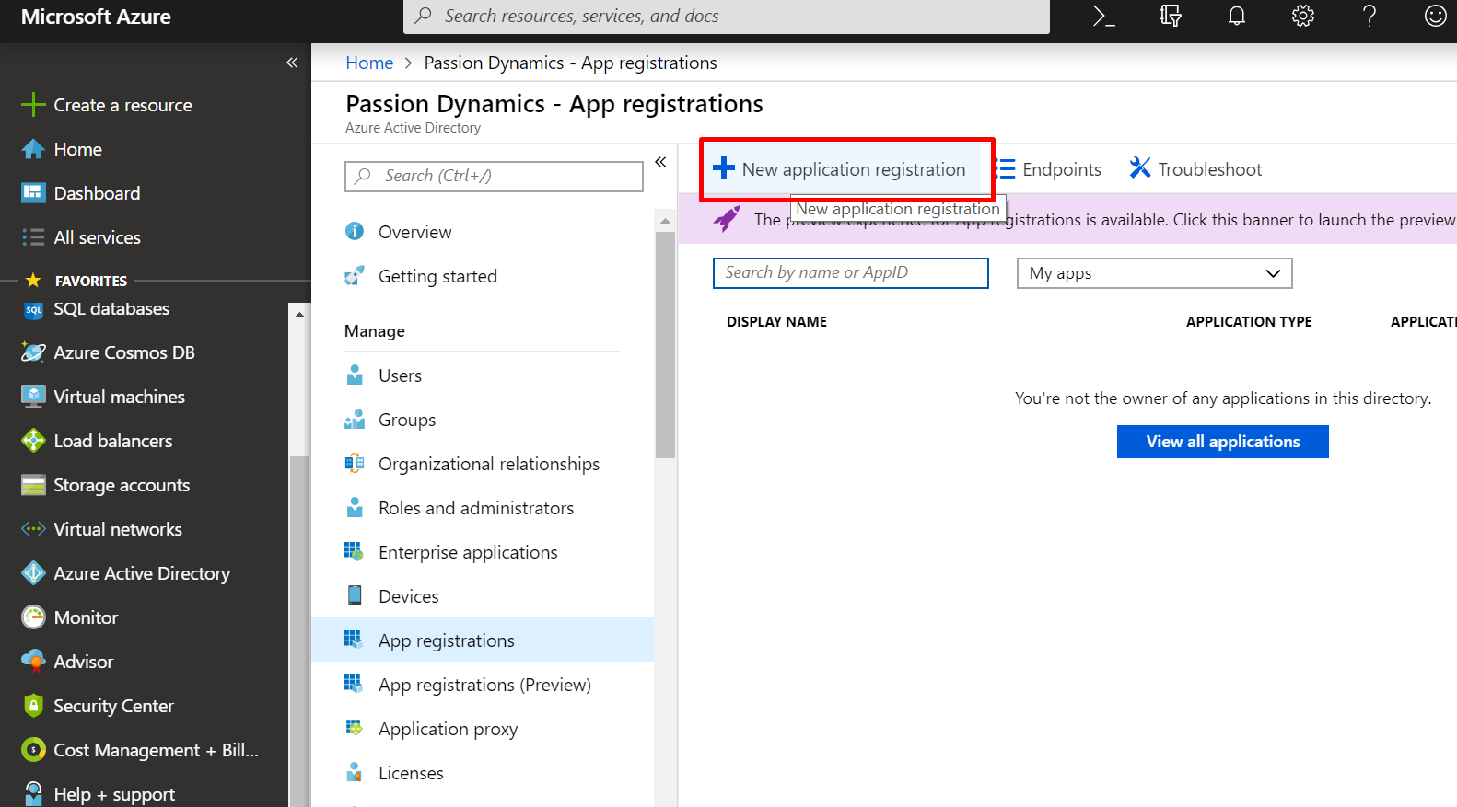The width and height of the screenshot is (1457, 807).
Task: Open the feedback smiley face icon
Action: 1435,17
